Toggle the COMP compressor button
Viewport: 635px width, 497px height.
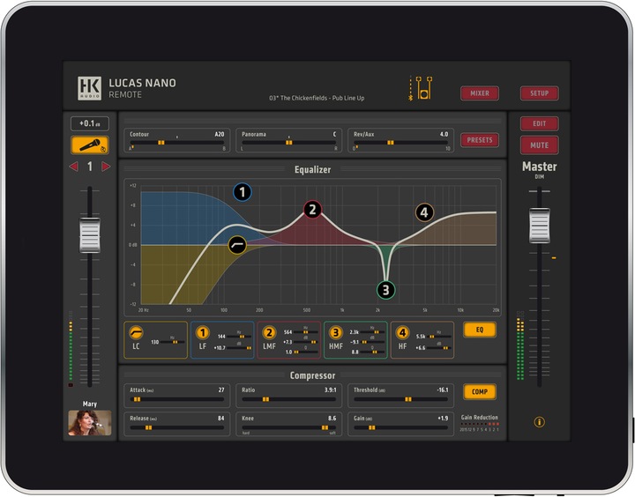(480, 392)
